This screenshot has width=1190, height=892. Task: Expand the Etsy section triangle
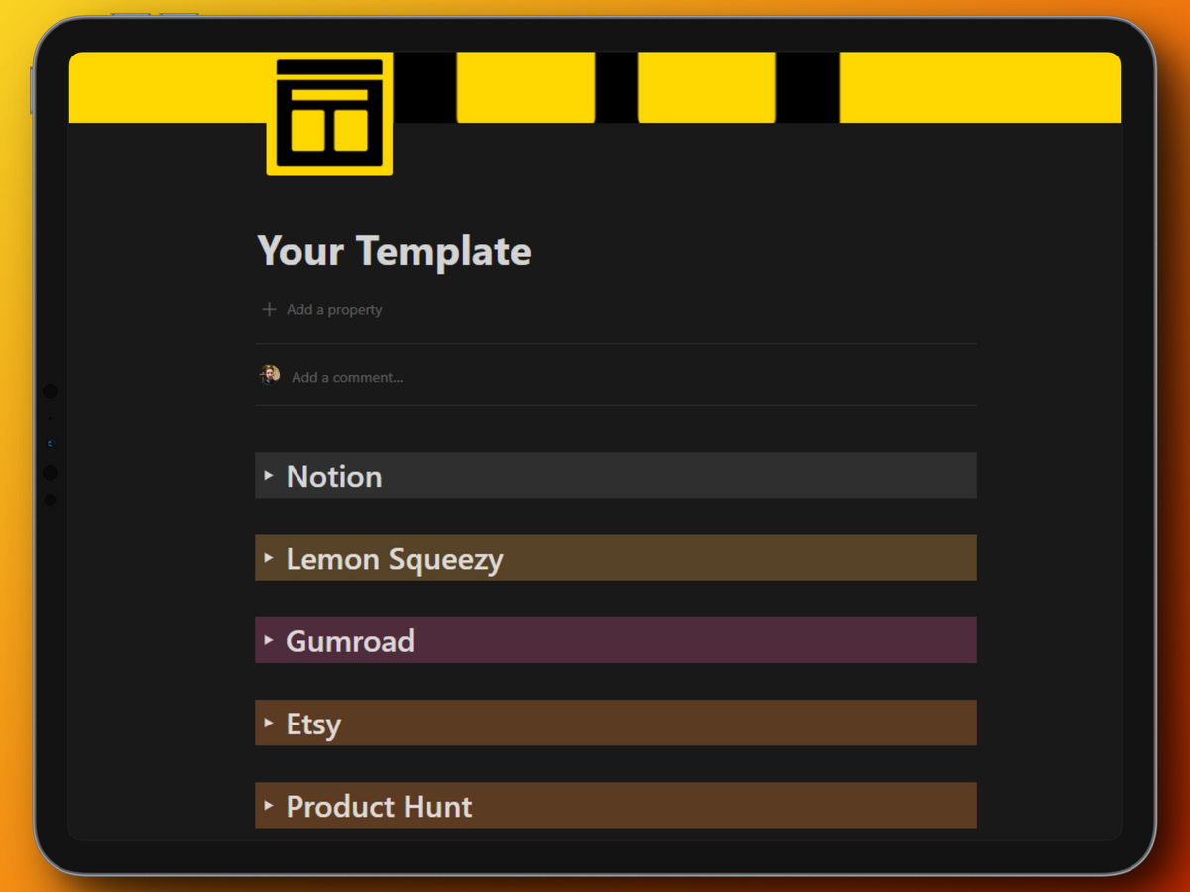click(269, 724)
